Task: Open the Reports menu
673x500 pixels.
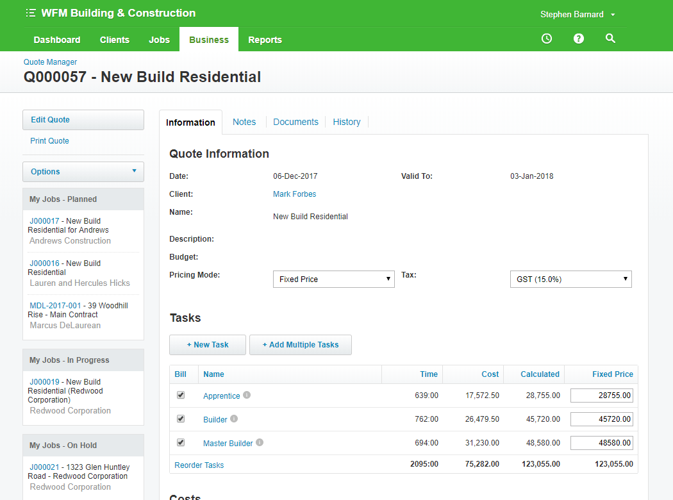Action: pos(265,40)
